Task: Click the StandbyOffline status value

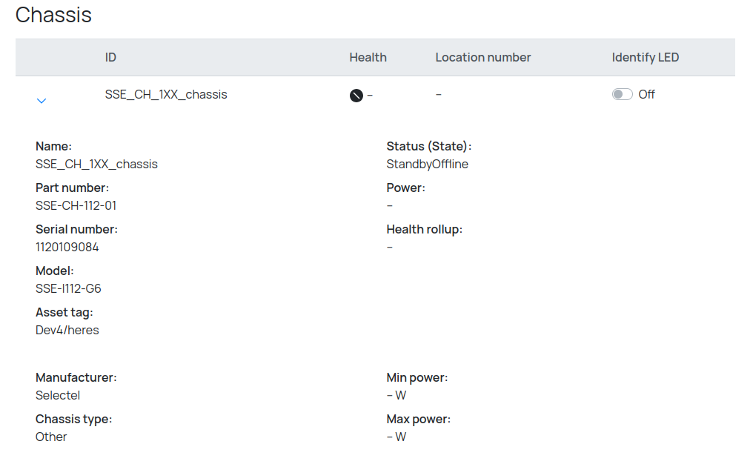Action: [427, 164]
